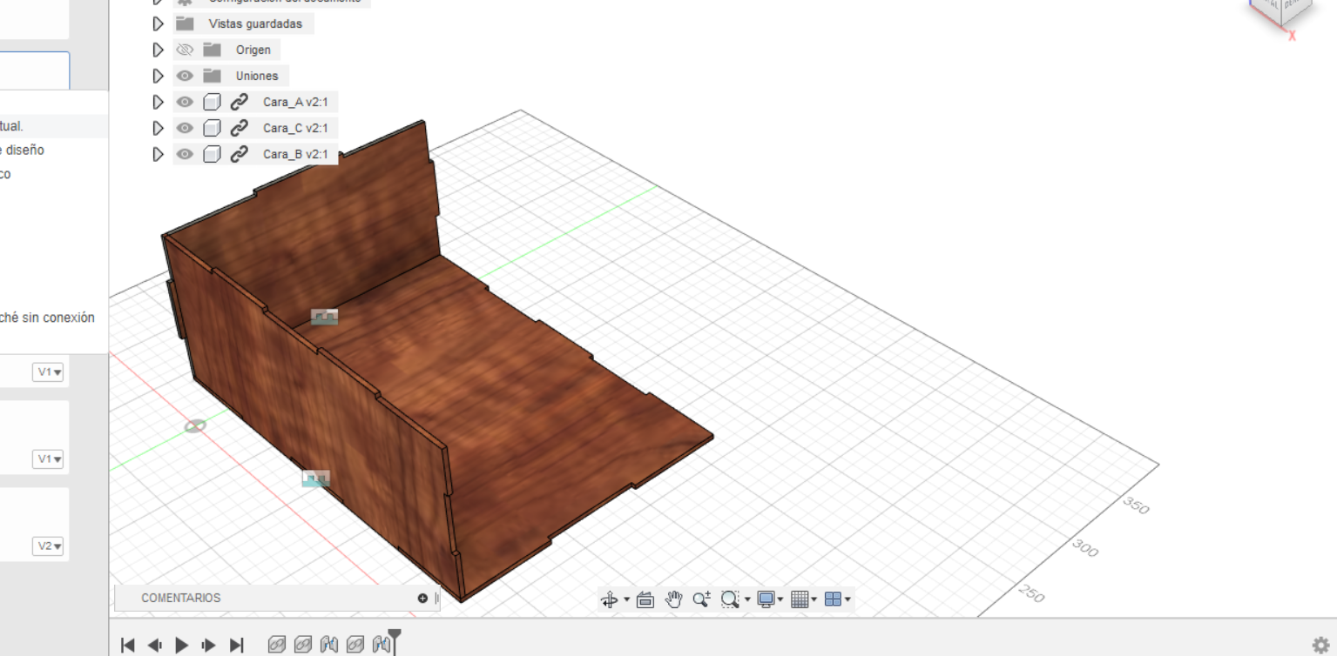Viewport: 1337px width, 656px height.
Task: Click the Uniones folder icon
Action: 212,76
